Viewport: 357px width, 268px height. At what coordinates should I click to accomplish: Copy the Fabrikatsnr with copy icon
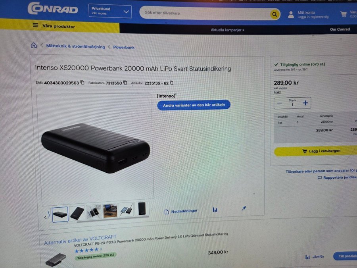point(125,83)
